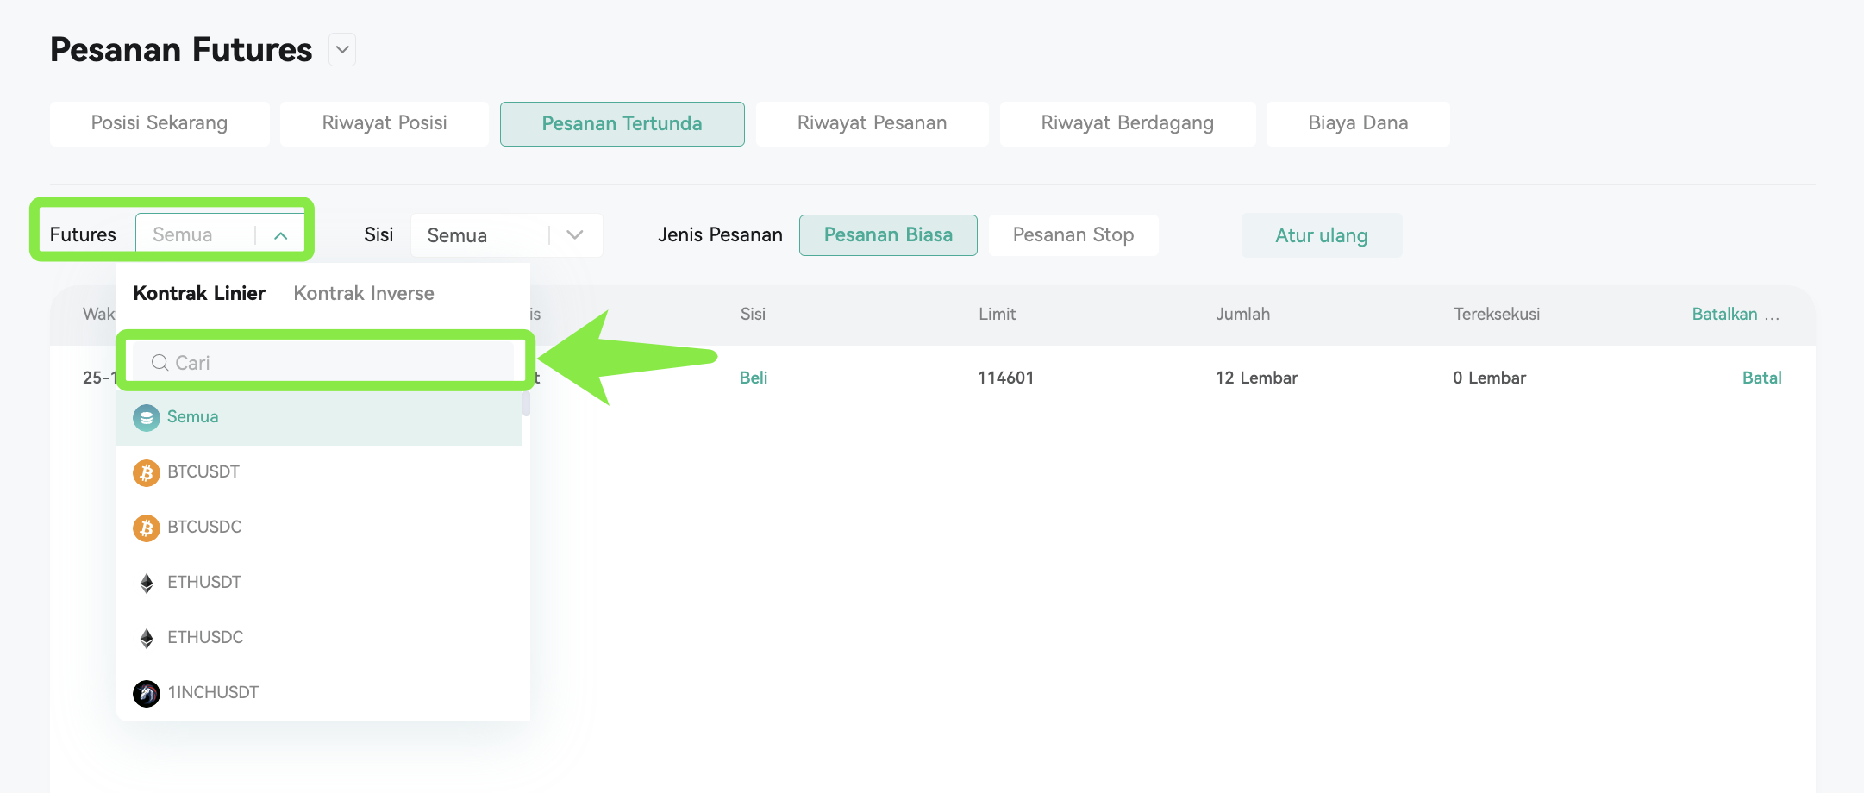Select Pesanan Biasa order type

click(x=888, y=235)
